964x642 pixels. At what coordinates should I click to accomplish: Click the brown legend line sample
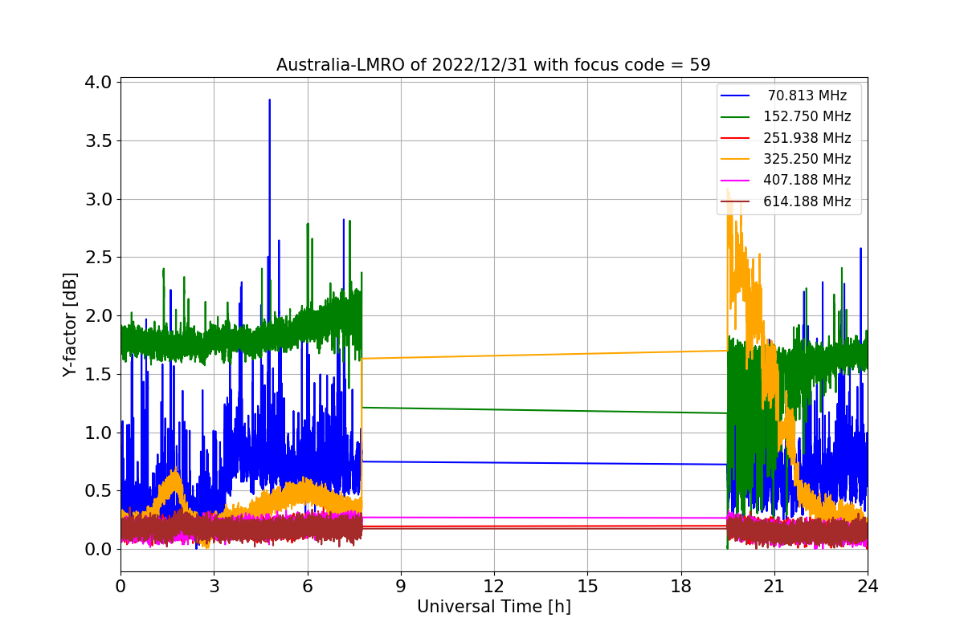click(x=737, y=202)
